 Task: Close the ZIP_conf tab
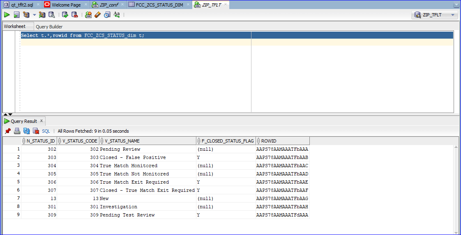pos(122,5)
